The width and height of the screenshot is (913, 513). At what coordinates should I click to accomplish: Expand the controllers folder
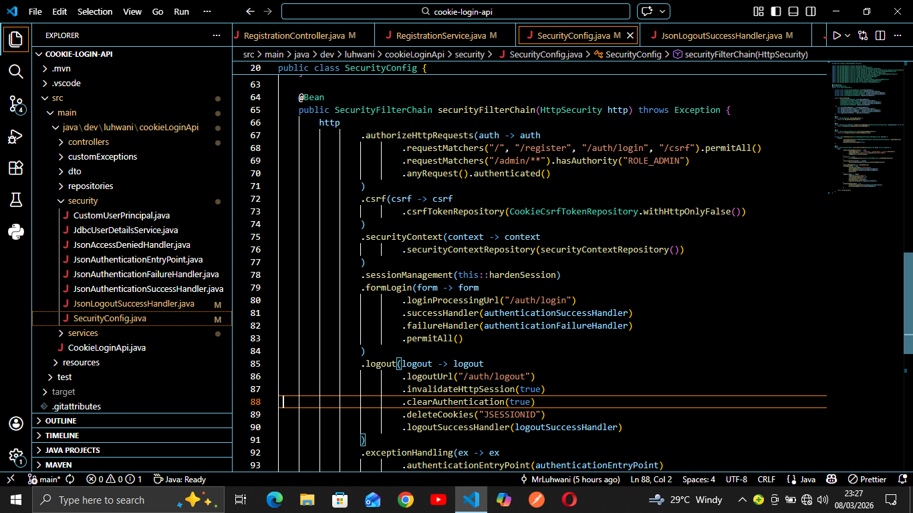[x=88, y=142]
